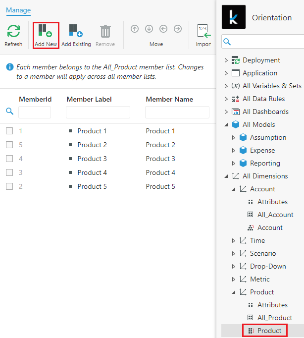
Task: Collapse the Product dimension node
Action: (234, 292)
